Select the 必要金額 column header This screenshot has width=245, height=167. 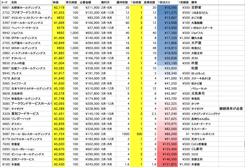[x=90, y=2]
